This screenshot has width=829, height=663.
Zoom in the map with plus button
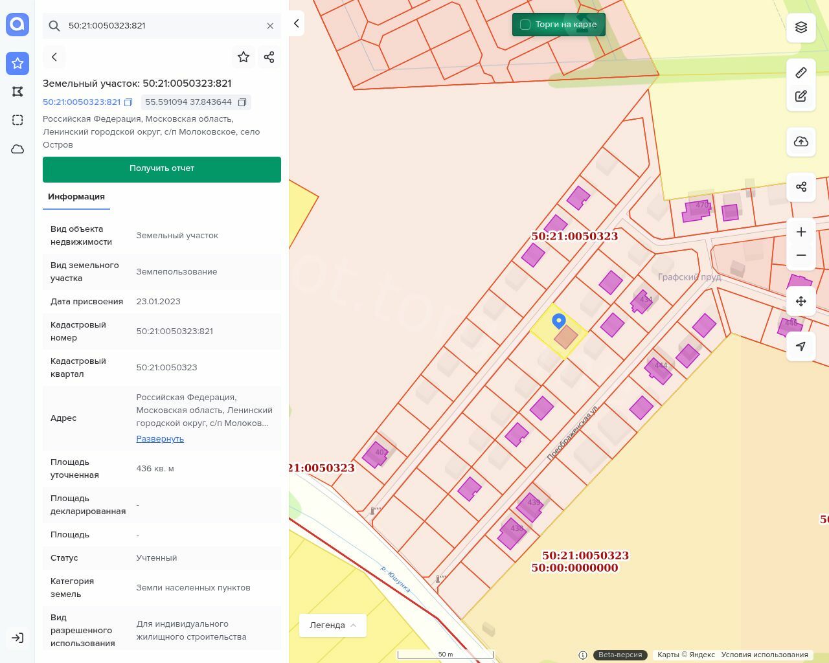801,232
